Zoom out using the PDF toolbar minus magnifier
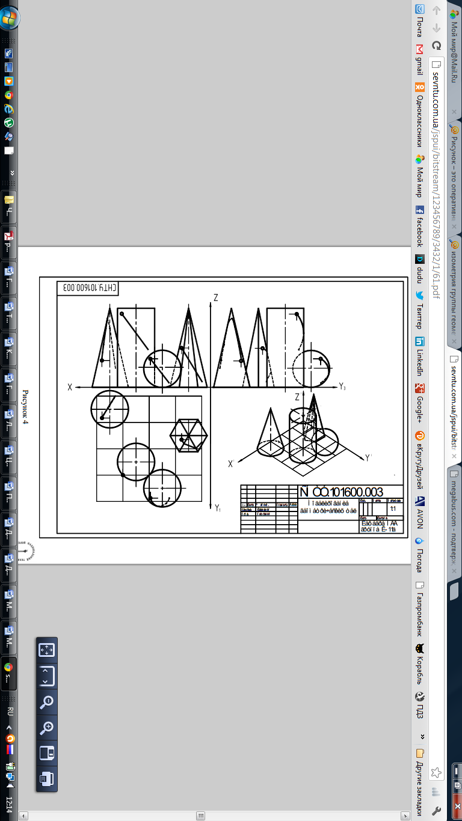The image size is (462, 821). pos(47,701)
